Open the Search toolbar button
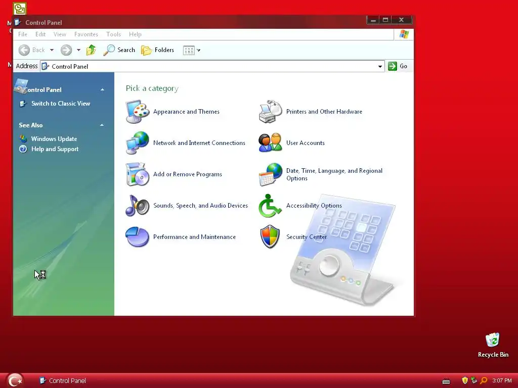This screenshot has width=518, height=388. [119, 50]
